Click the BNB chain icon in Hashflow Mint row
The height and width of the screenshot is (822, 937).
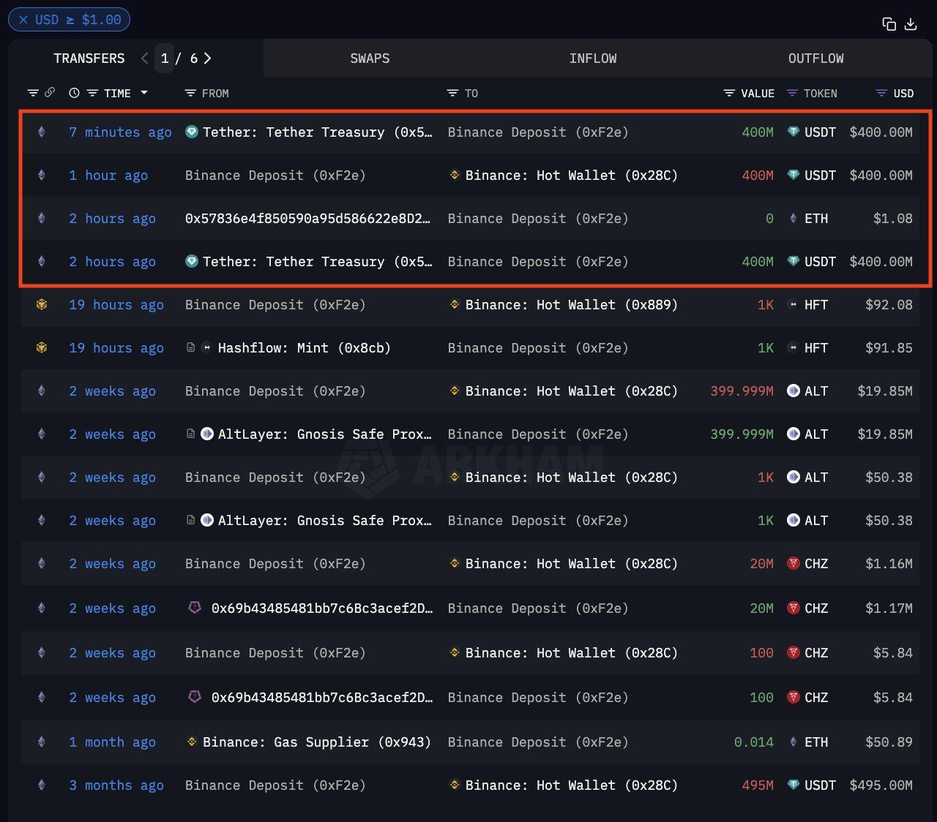point(42,348)
